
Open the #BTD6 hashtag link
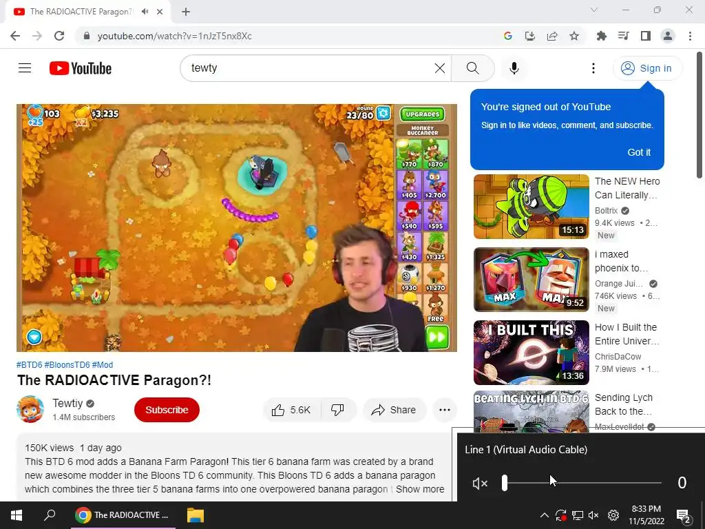(x=29, y=365)
